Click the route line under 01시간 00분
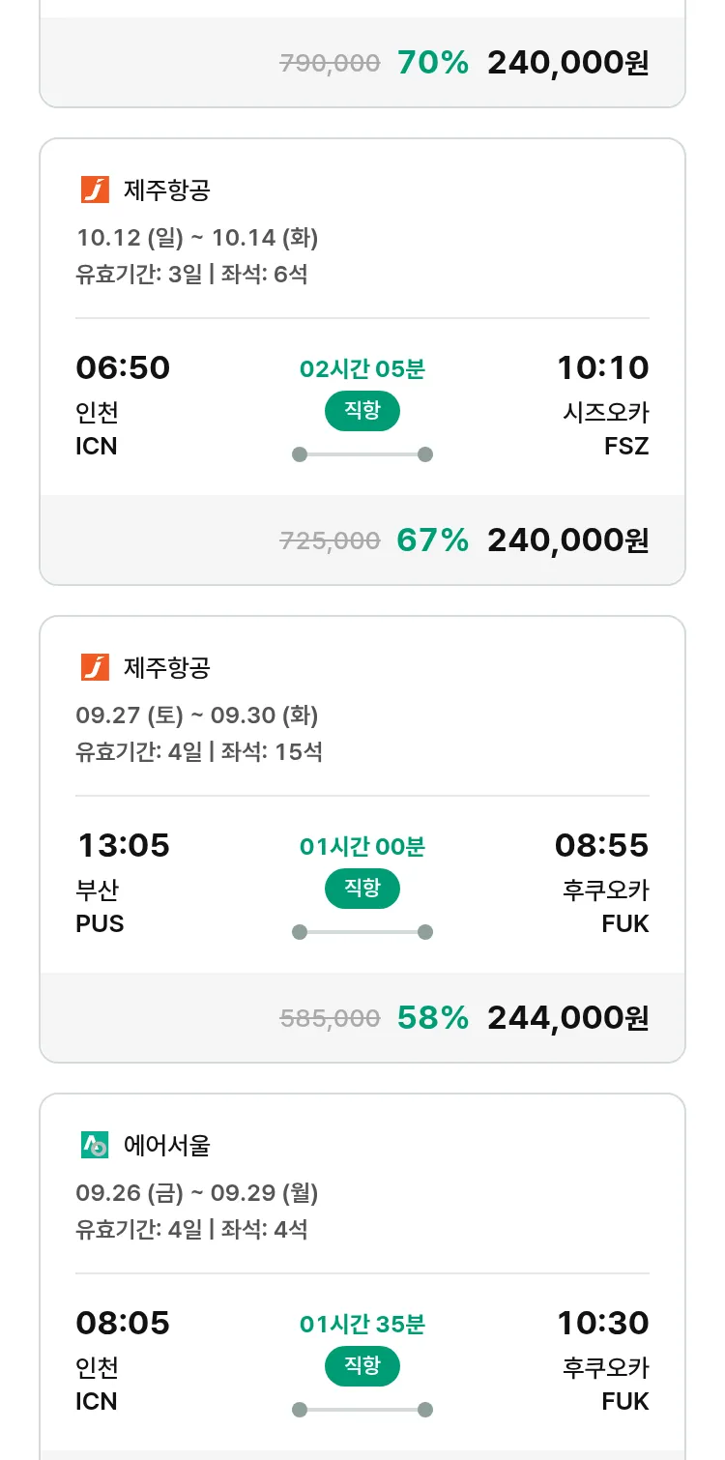725x1460 pixels. tap(362, 932)
